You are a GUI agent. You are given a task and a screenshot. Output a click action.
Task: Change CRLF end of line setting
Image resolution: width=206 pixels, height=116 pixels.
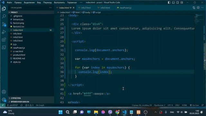[177, 105]
